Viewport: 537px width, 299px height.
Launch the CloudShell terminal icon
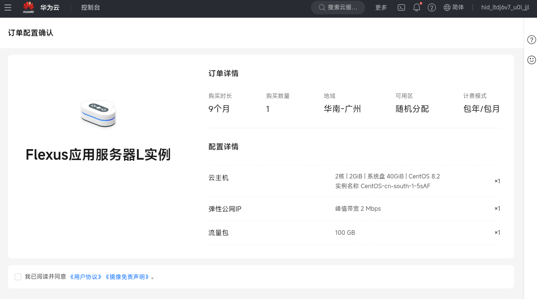[401, 8]
